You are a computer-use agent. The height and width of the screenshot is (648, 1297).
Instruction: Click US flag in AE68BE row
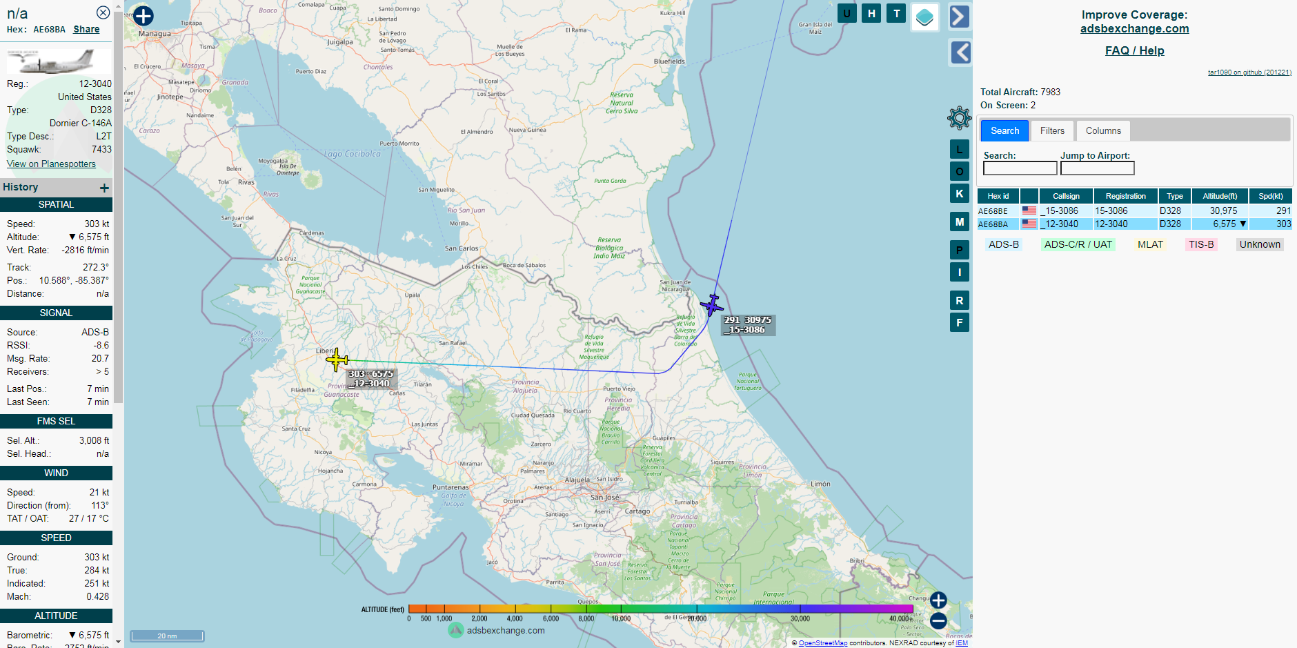(1029, 210)
